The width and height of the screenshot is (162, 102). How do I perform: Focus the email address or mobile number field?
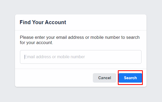(x=81, y=57)
